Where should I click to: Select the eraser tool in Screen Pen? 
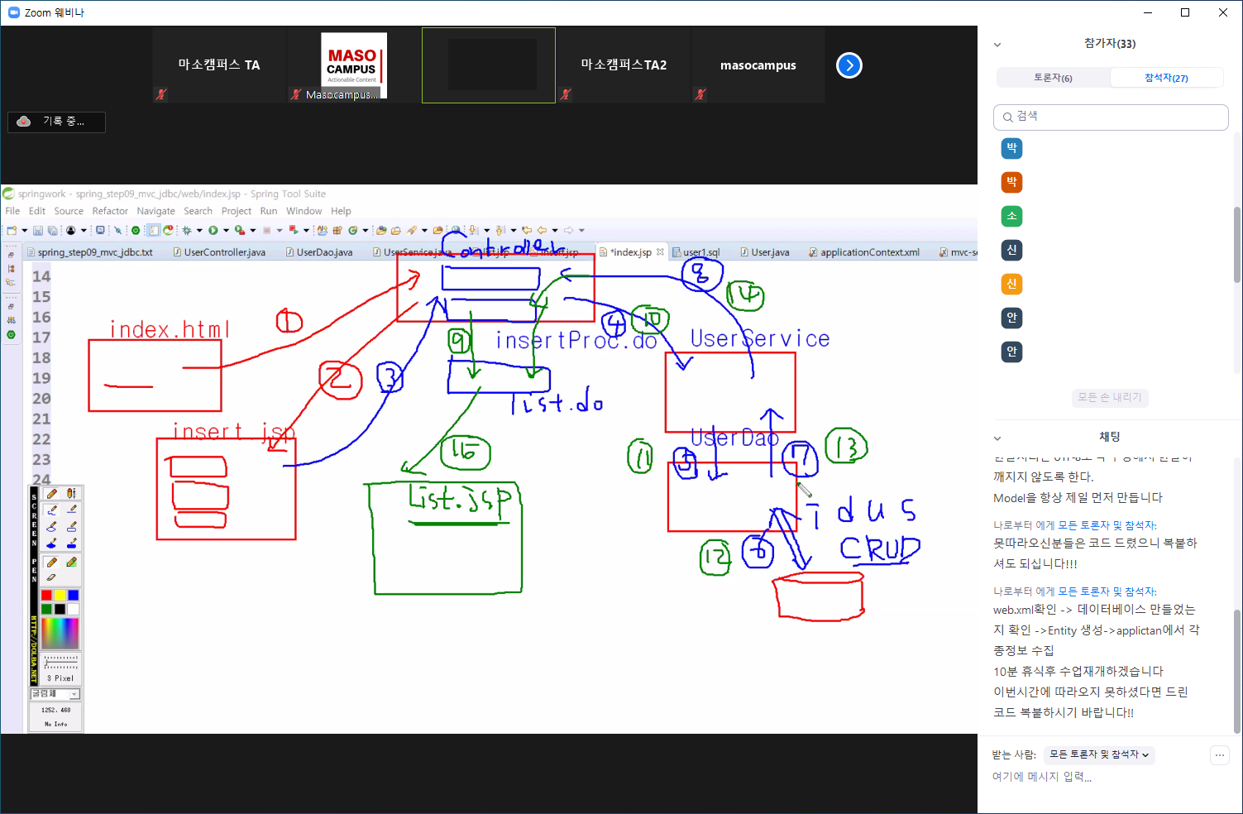[x=51, y=577]
